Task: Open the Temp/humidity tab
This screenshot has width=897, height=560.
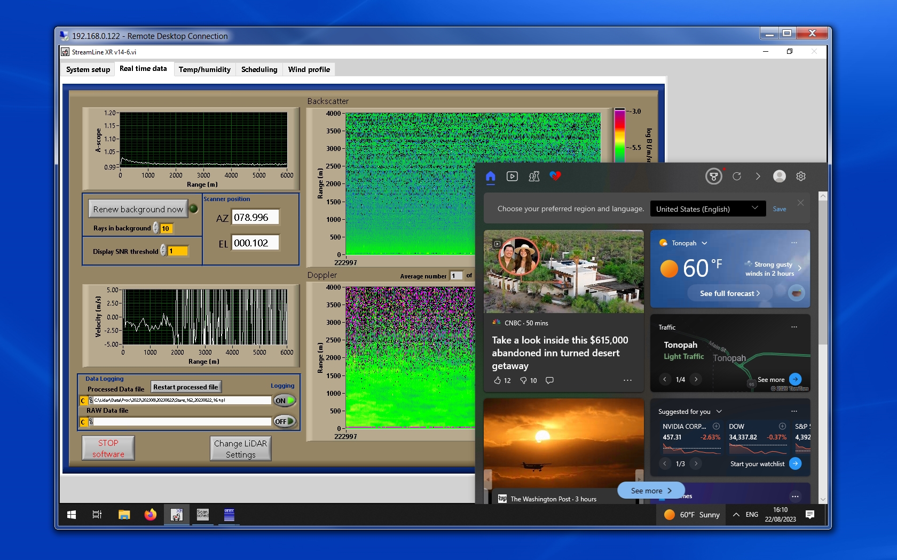Action: coord(204,69)
